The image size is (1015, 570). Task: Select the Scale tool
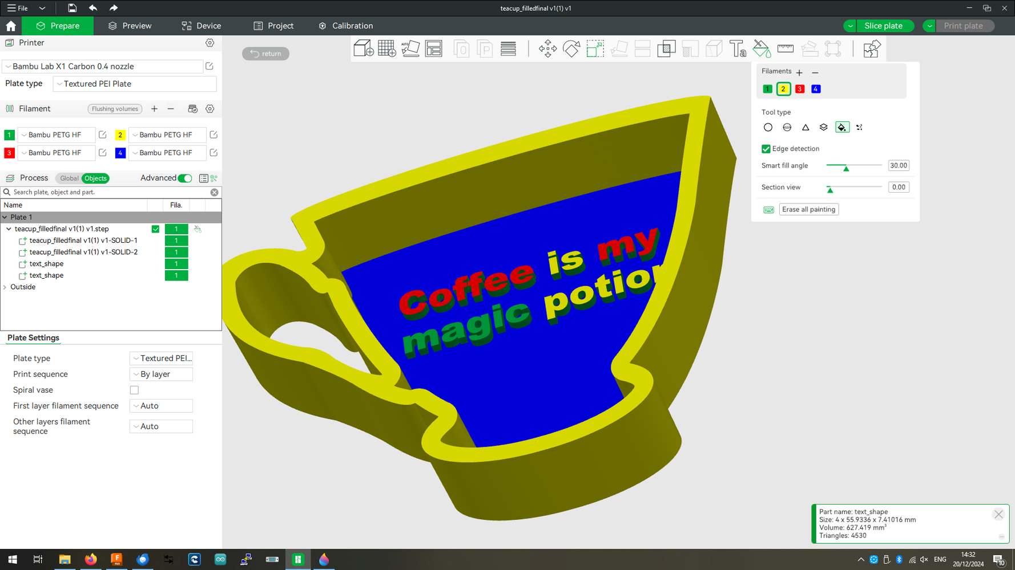(x=595, y=48)
